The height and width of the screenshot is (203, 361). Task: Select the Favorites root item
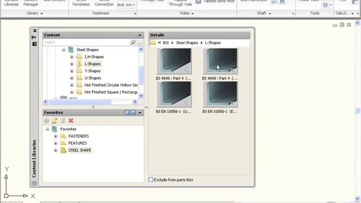(x=68, y=129)
